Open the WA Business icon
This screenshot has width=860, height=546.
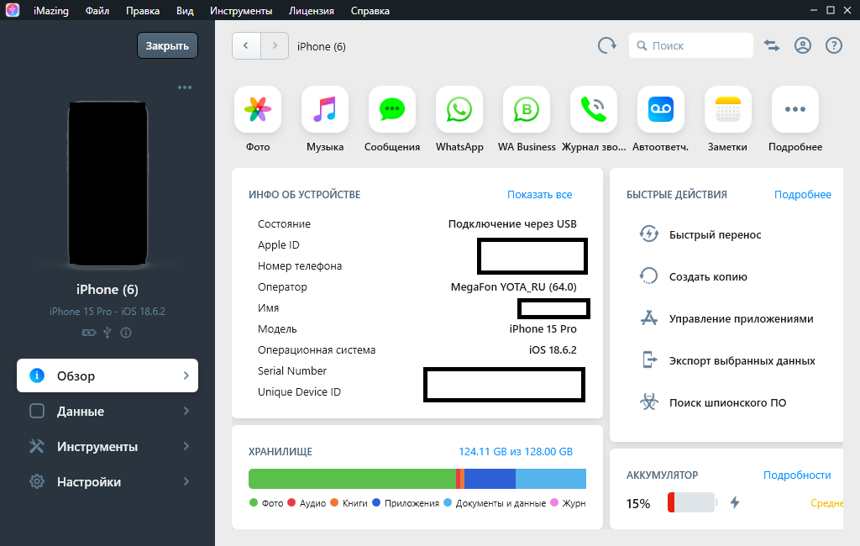pos(527,109)
